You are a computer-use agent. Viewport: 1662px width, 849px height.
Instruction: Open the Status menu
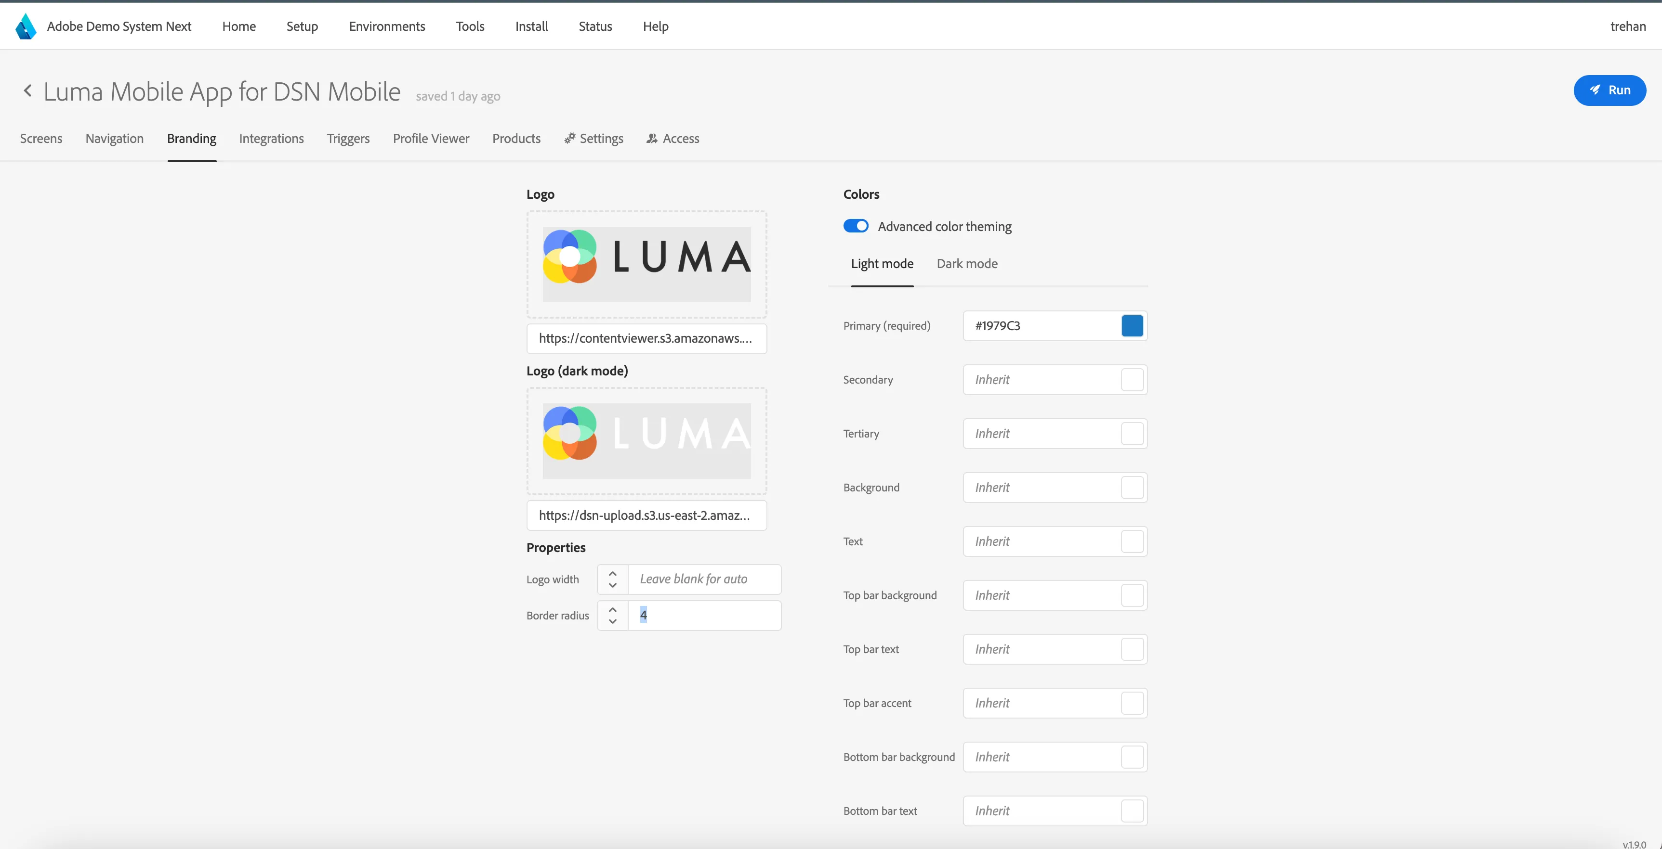(595, 26)
